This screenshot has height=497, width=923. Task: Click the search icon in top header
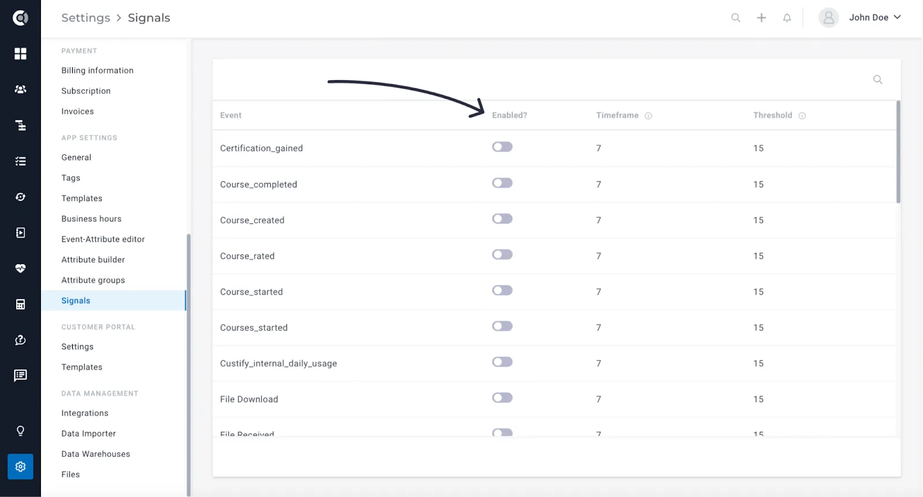(736, 18)
